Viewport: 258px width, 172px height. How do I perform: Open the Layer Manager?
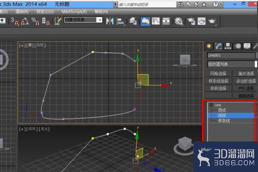click(133, 21)
